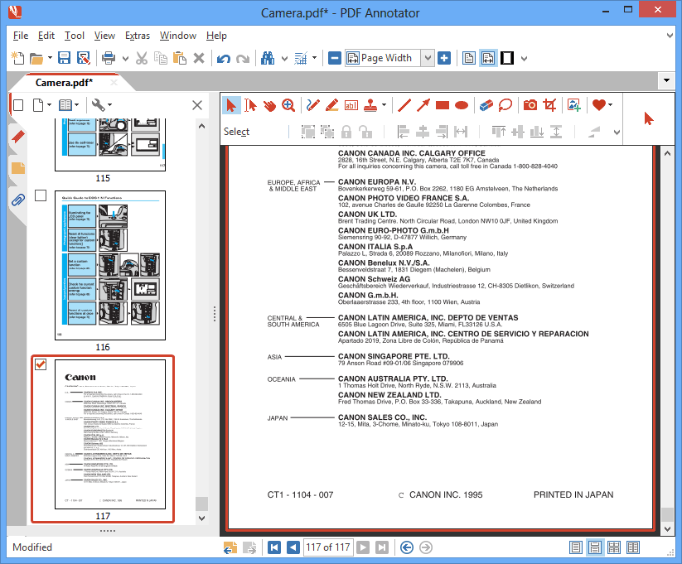This screenshot has height=564, width=682.
Task: Save document with floppy disk icon
Action: point(65,58)
